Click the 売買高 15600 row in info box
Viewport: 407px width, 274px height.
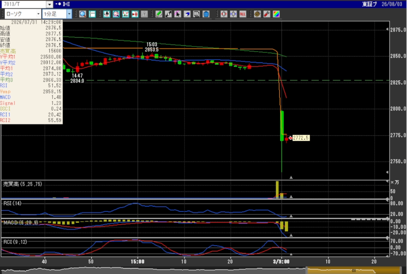pos(31,51)
